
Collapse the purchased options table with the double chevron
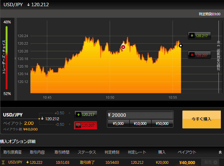pyautogui.click(x=220, y=152)
